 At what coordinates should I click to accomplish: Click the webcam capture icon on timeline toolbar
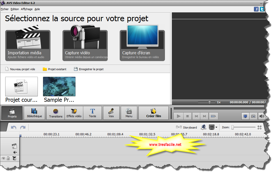(x=203, y=127)
